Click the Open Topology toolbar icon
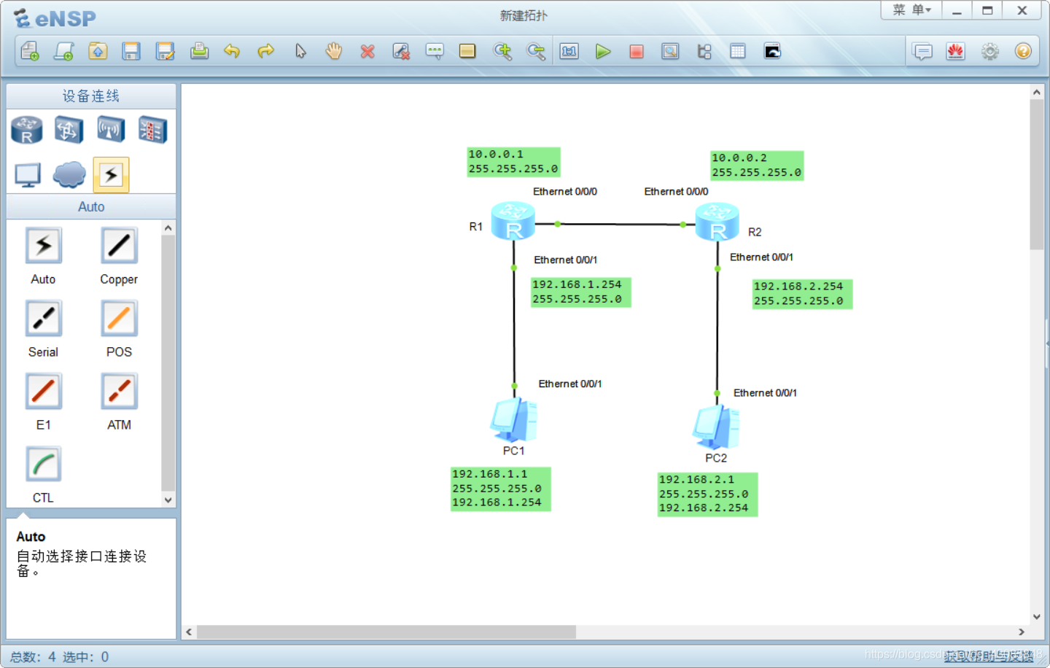The width and height of the screenshot is (1050, 668). [x=98, y=51]
